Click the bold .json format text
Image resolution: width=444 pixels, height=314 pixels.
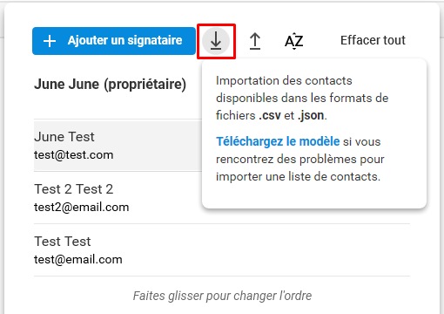pos(311,116)
